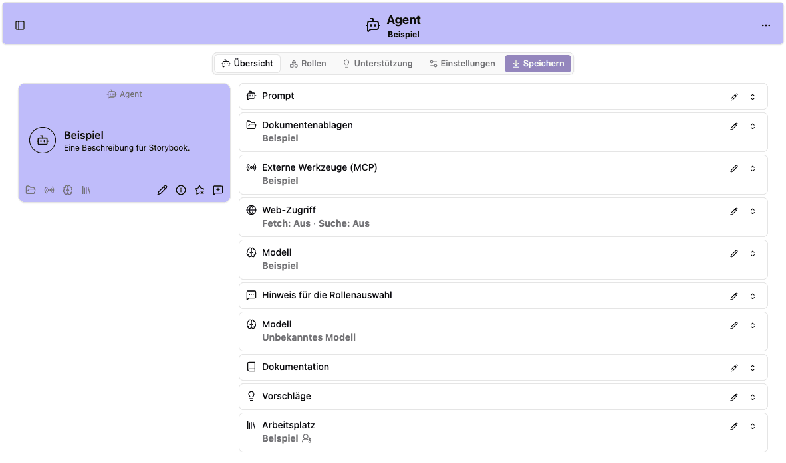This screenshot has height=463, width=786.
Task: Expand Externe Werkzeuge (MCP) section
Action: (752, 169)
